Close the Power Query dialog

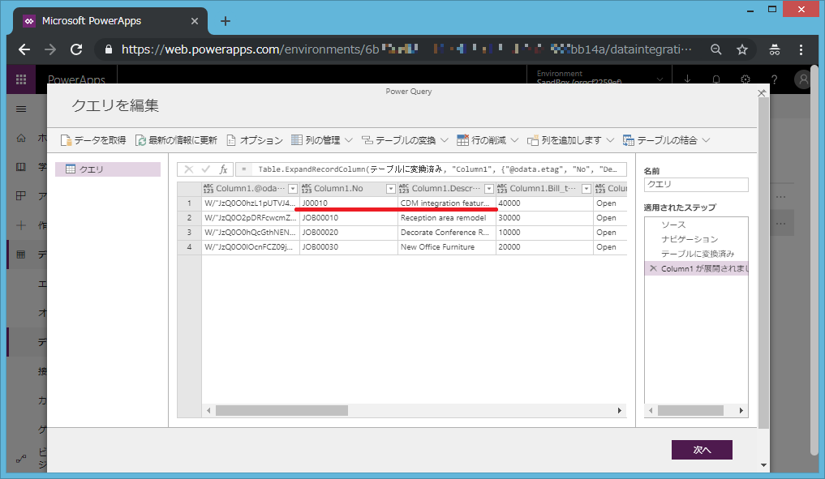[x=762, y=93]
